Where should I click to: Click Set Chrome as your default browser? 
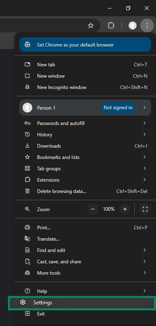[x=85, y=45]
